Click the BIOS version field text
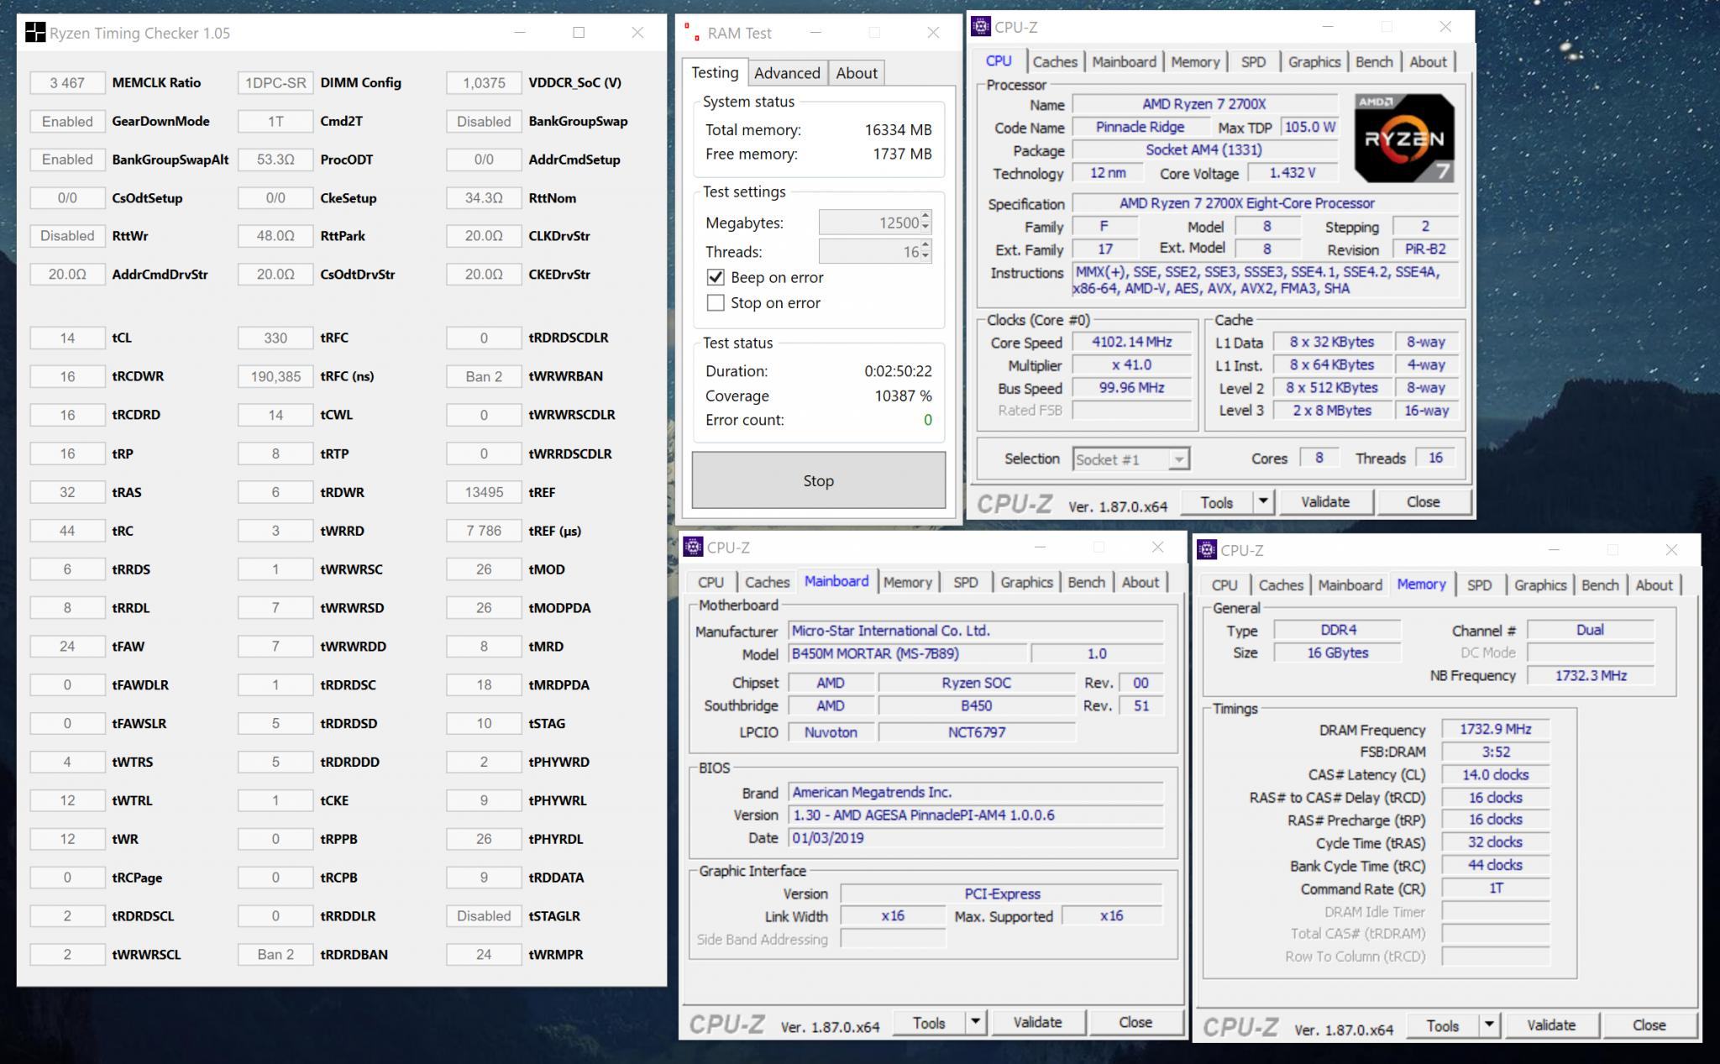This screenshot has width=1720, height=1064. [x=976, y=815]
